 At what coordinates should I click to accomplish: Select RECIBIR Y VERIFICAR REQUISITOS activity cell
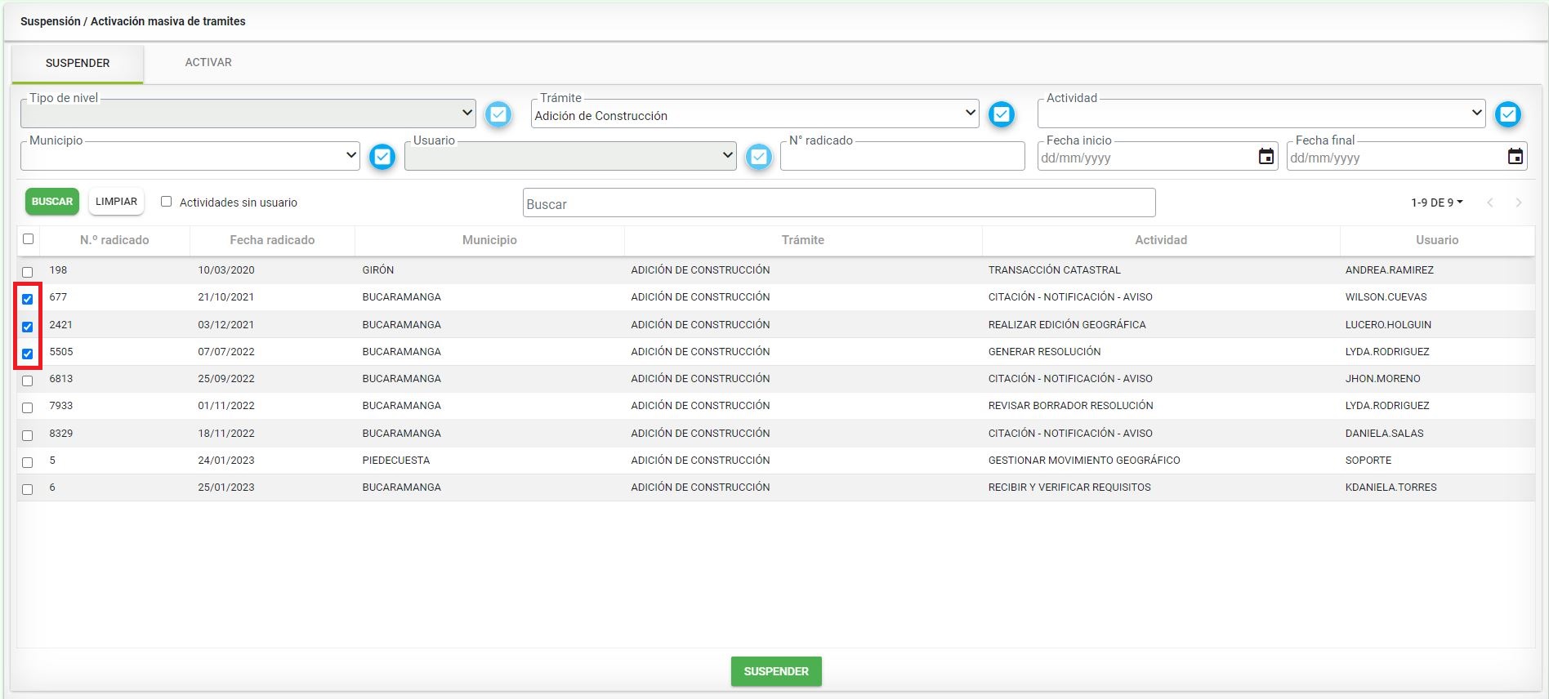click(1069, 488)
